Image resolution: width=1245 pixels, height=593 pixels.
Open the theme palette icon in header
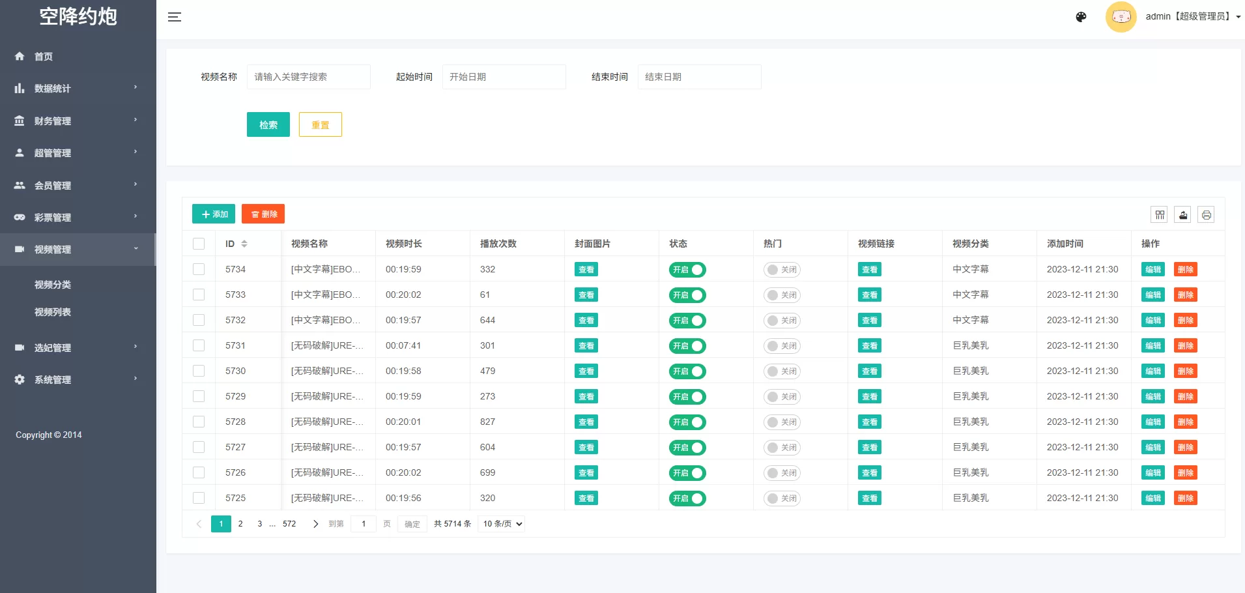1081,16
